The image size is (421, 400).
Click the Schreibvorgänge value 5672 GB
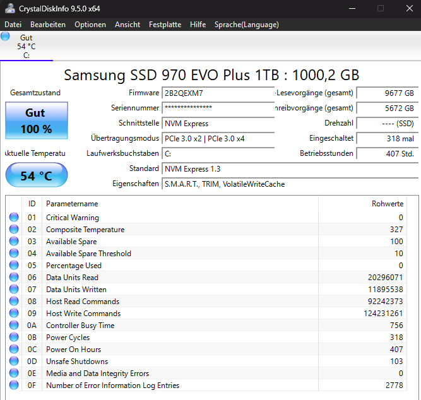pos(387,108)
